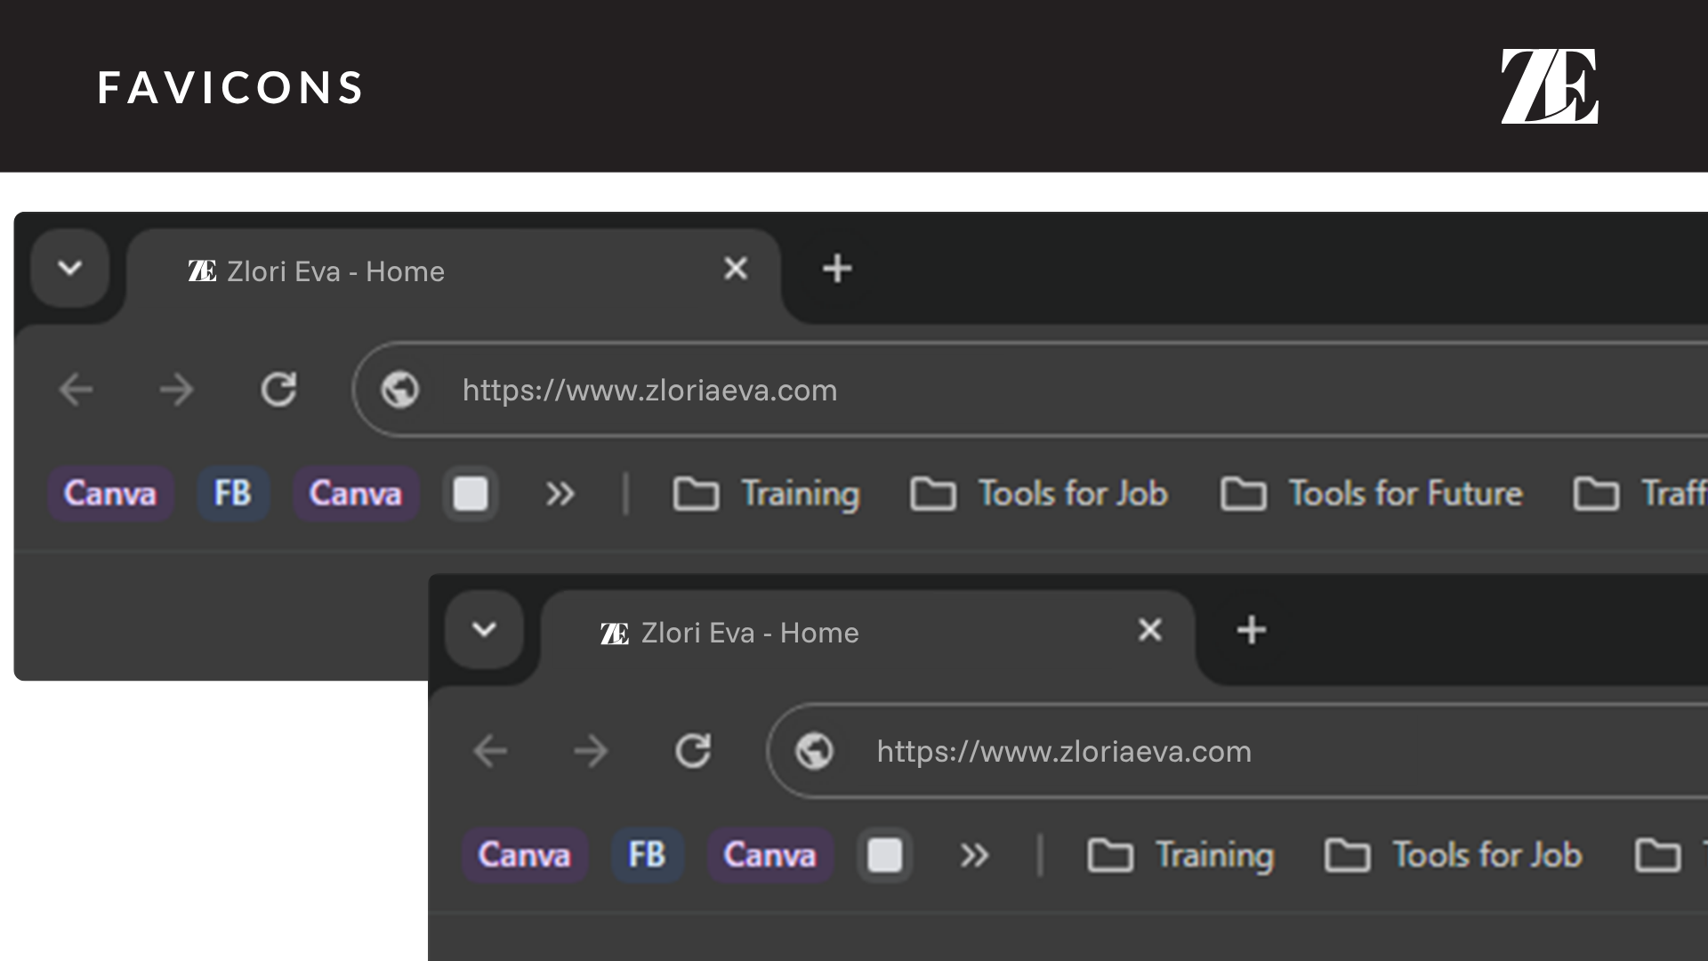Open new tab with plus in upper window
Viewport: 1708px width, 961px height.
(x=836, y=269)
